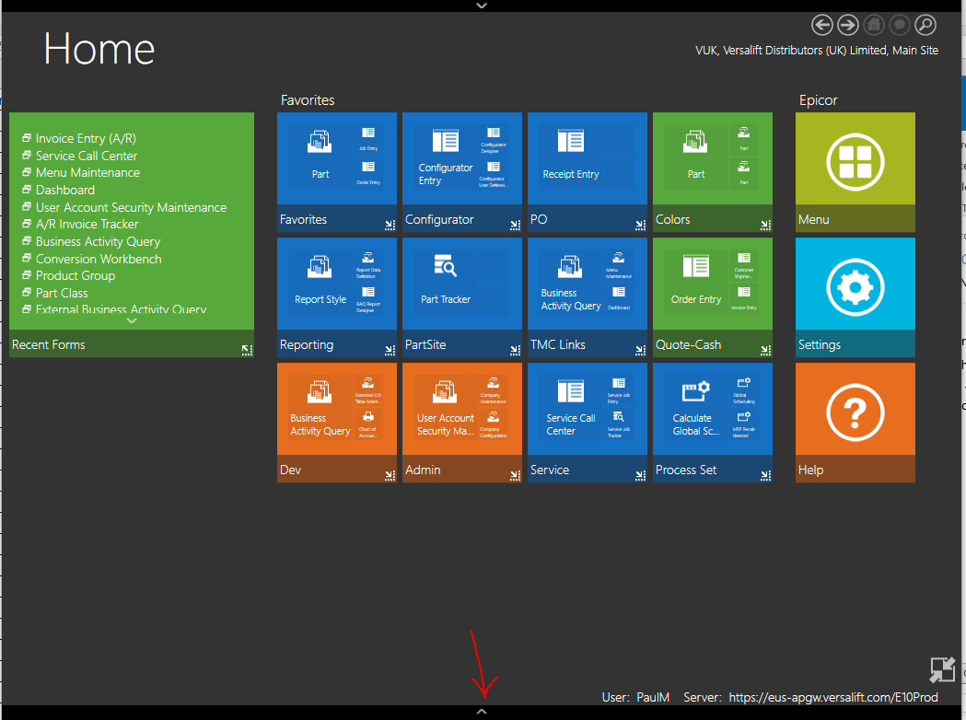Viewport: 966px width, 720px height.
Task: Expand the top panel chevron
Action: 482,5
